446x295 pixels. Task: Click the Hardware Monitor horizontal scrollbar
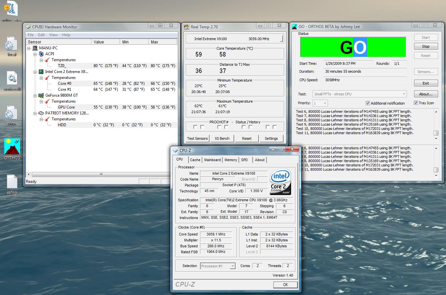click(x=101, y=174)
